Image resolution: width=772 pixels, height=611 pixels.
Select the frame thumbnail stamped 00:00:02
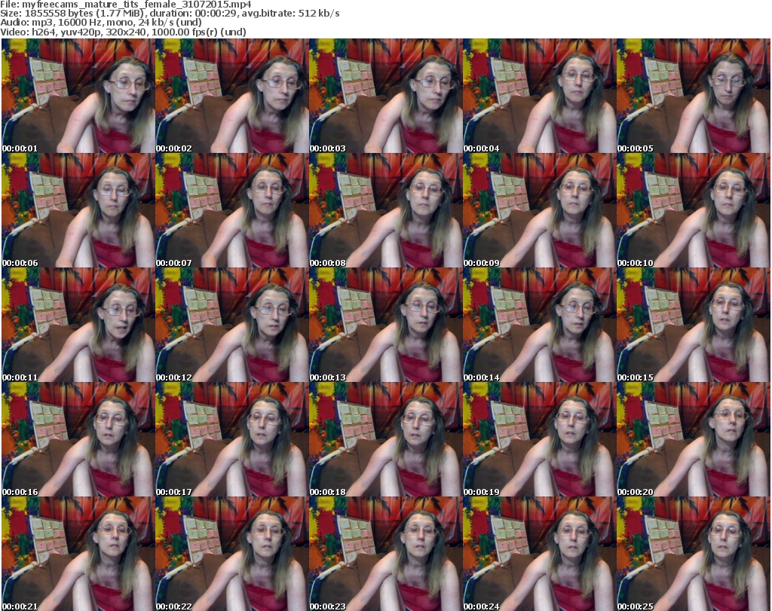click(232, 96)
